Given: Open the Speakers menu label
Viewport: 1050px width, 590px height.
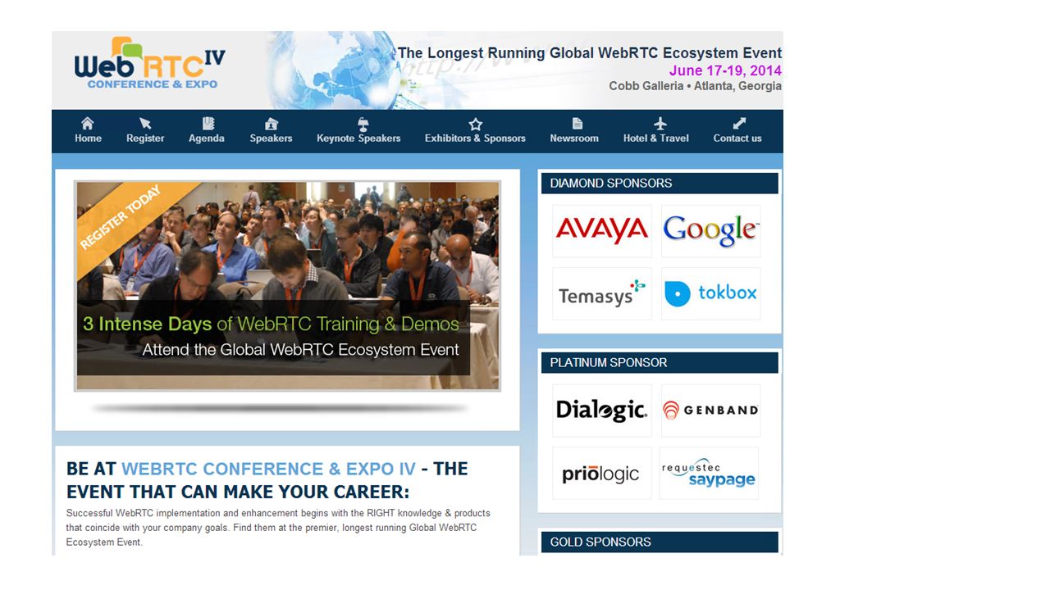Looking at the screenshot, I should 271,138.
